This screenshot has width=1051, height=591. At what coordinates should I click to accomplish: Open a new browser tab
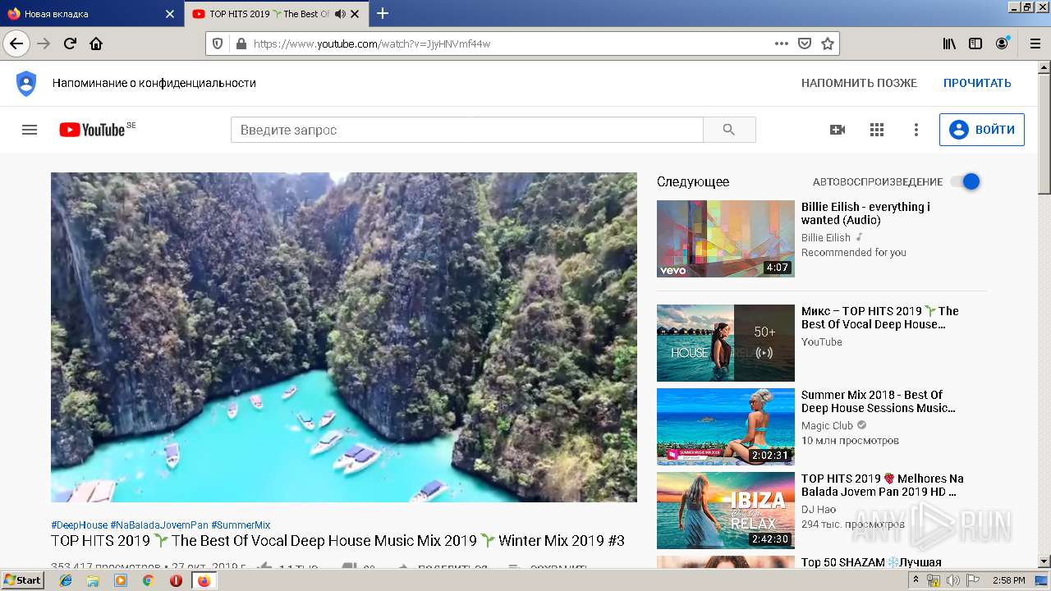point(383,13)
